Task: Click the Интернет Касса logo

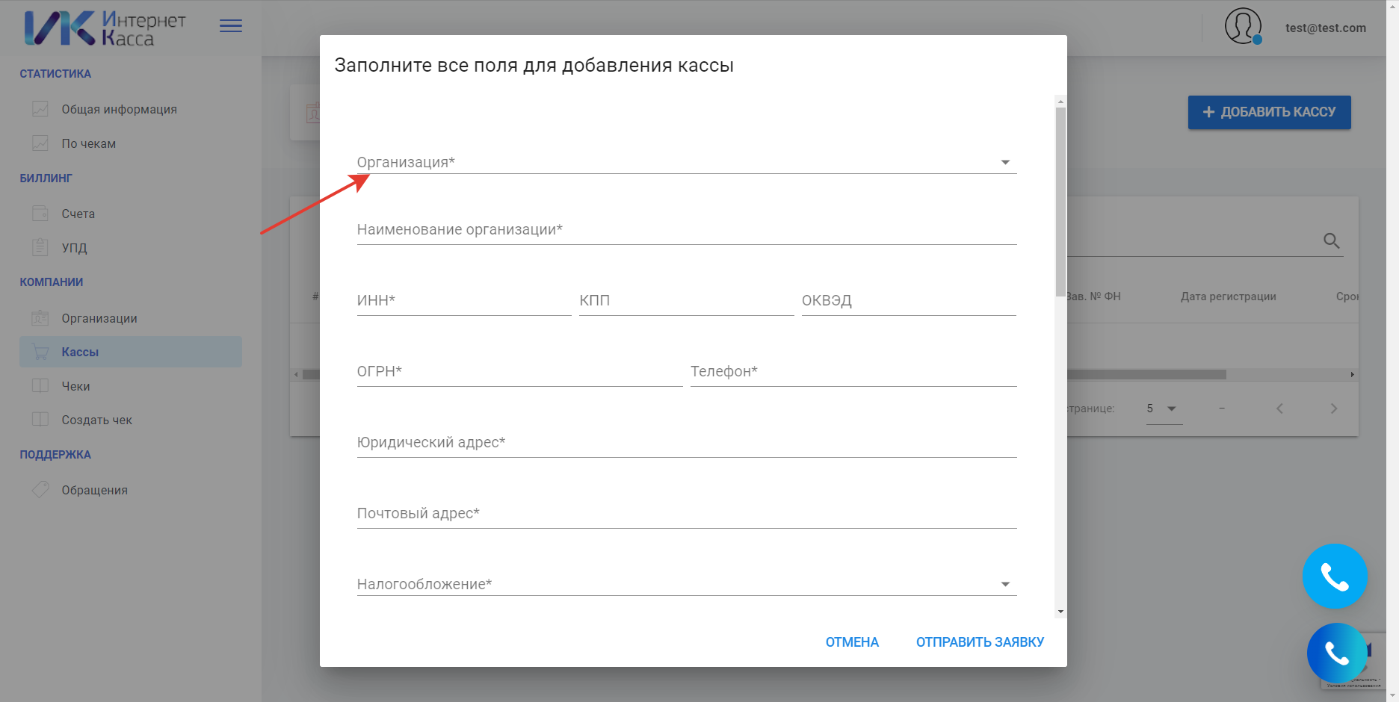Action: [x=105, y=28]
